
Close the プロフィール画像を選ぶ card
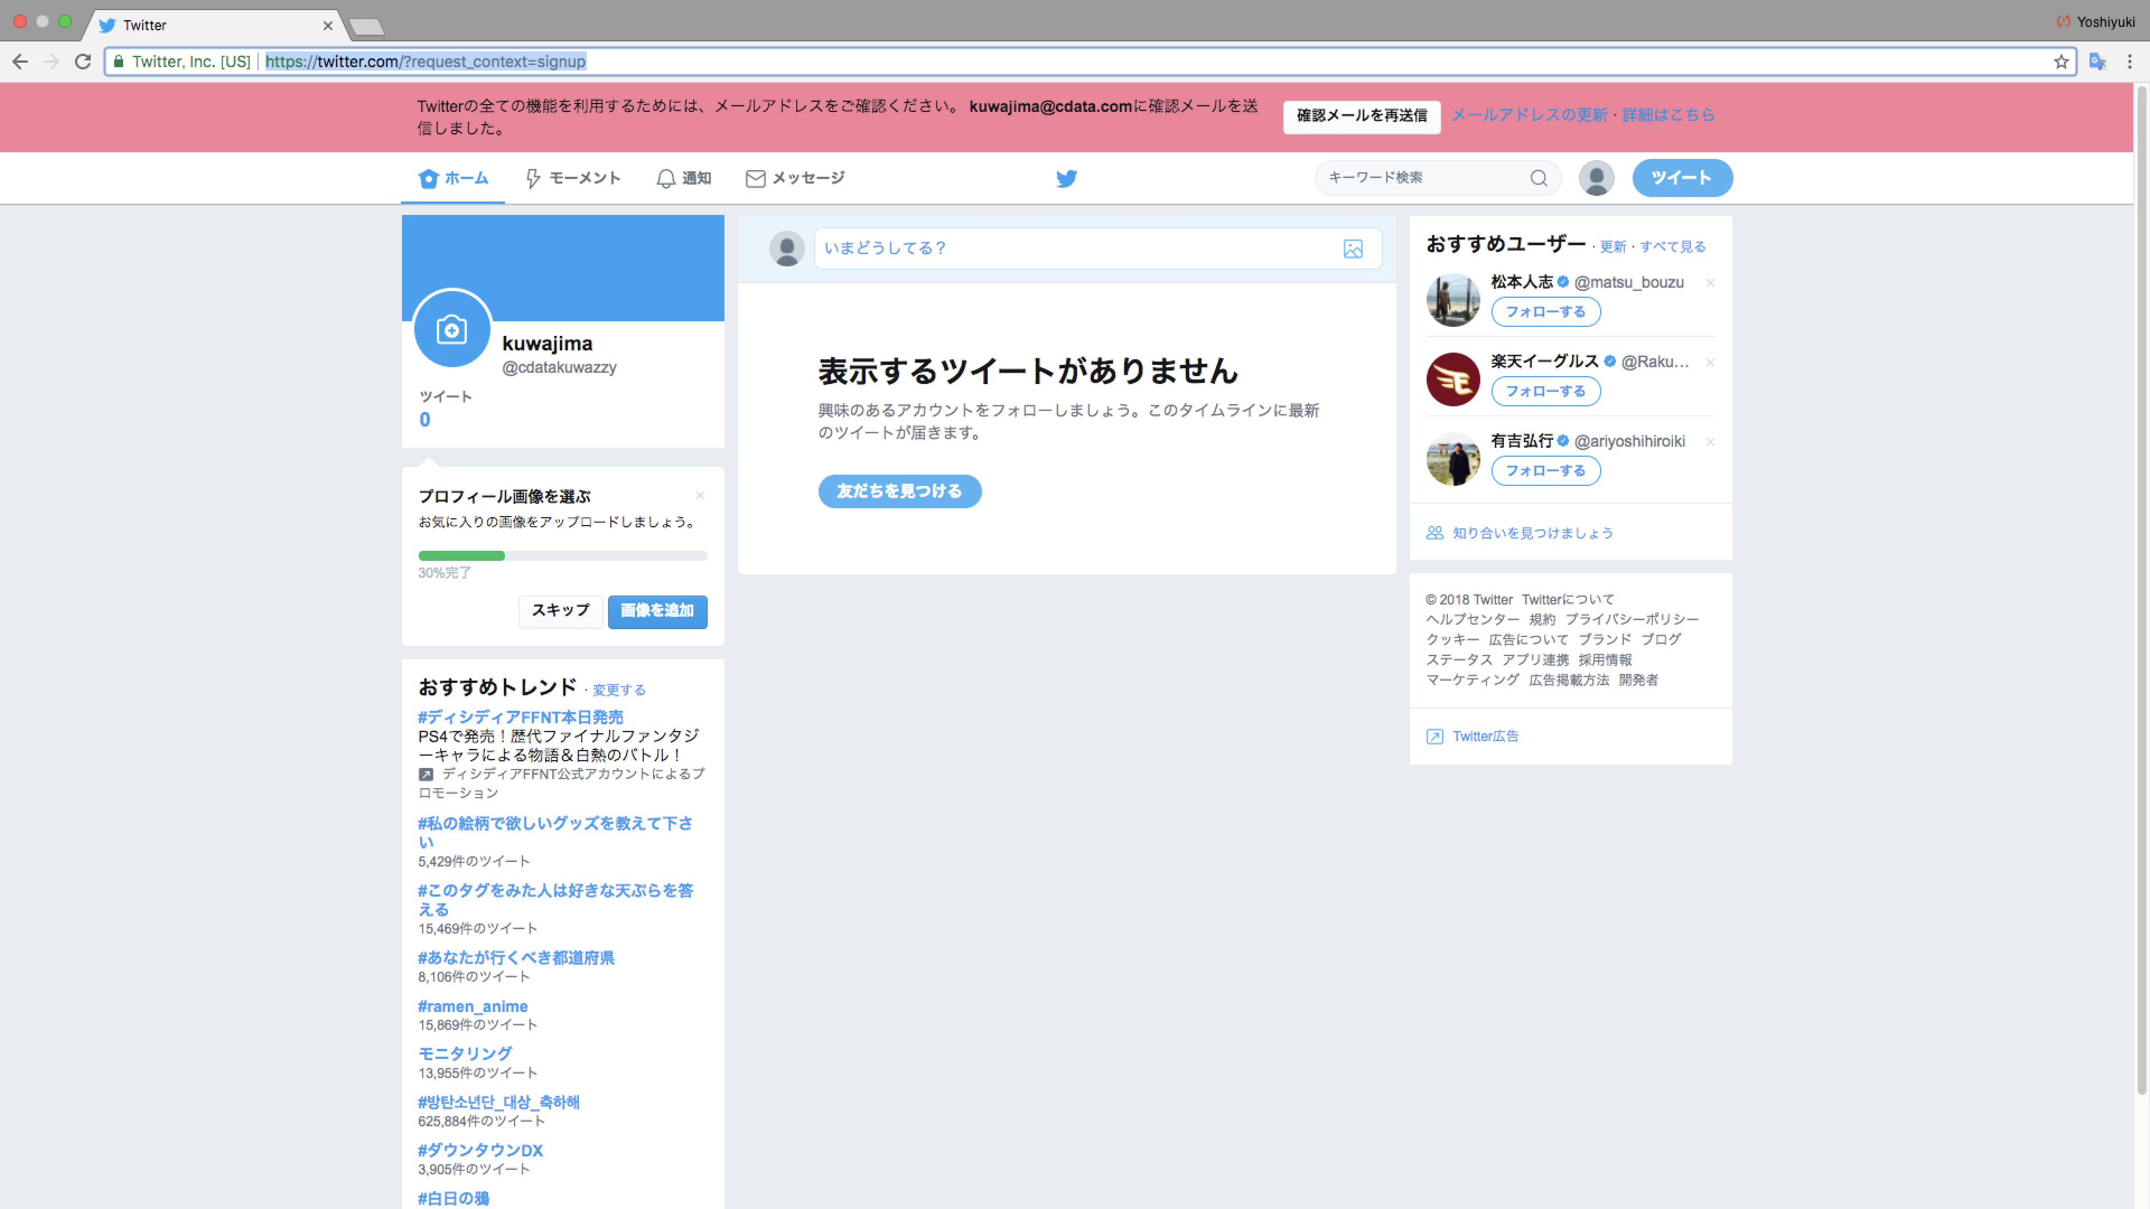[x=700, y=495]
